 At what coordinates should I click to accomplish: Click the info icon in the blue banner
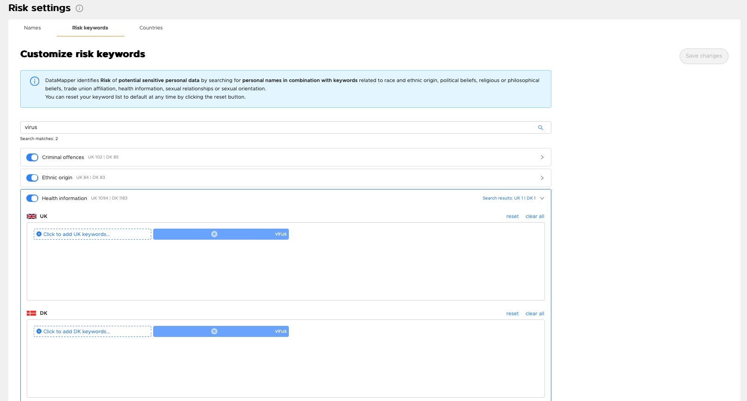click(x=35, y=81)
